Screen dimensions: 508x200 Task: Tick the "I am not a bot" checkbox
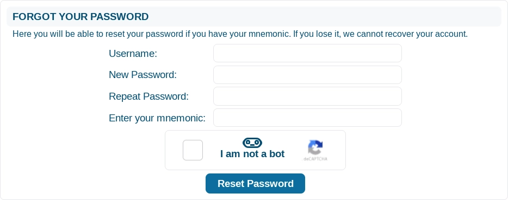[193, 150]
